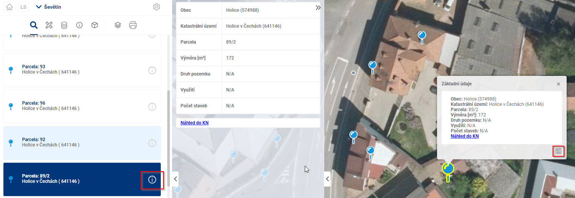Open the database stack tool
Viewport: 575px width, 198px height.
click(x=64, y=25)
